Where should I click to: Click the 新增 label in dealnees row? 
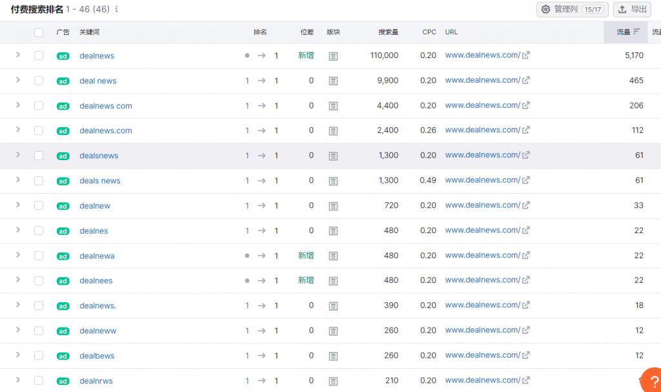coord(306,280)
